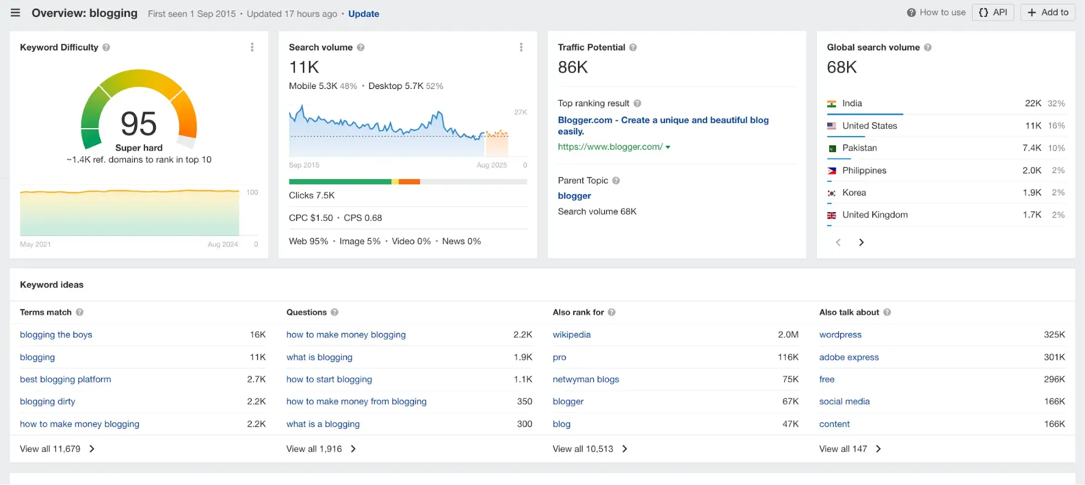Click the API button

click(993, 12)
